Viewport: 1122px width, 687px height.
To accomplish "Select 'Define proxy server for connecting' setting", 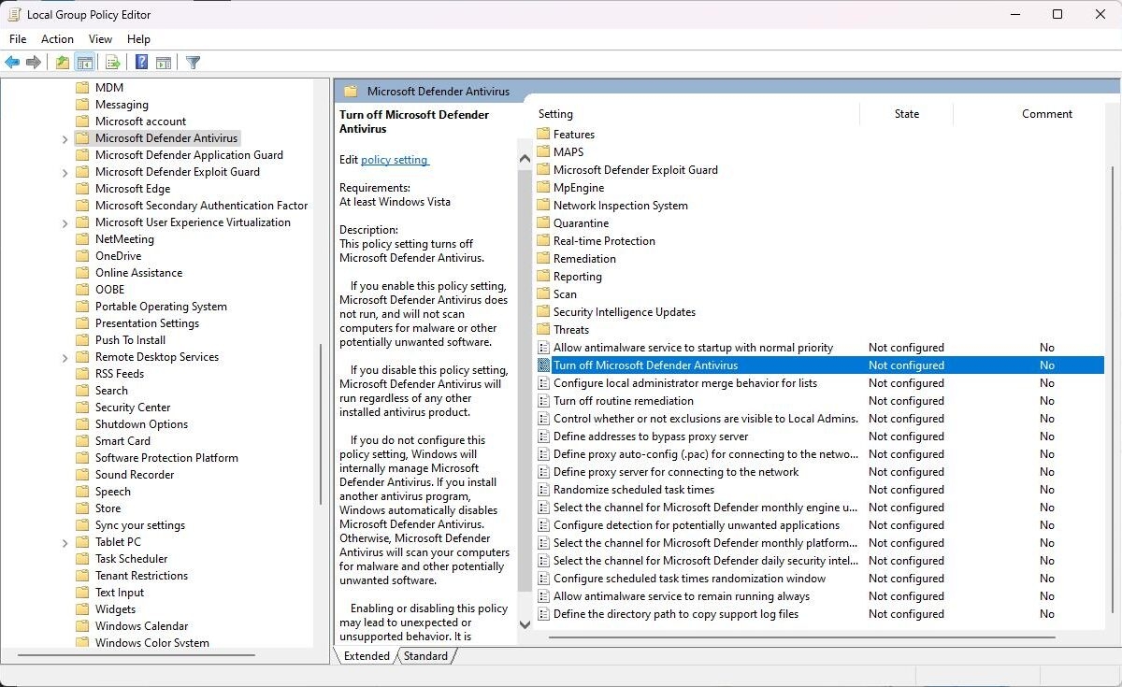I will coord(676,472).
